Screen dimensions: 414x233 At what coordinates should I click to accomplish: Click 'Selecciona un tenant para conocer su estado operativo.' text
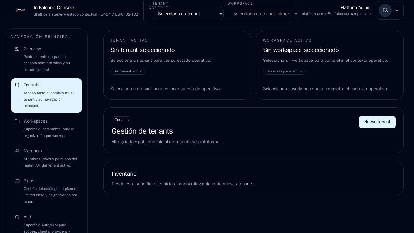coord(166,89)
